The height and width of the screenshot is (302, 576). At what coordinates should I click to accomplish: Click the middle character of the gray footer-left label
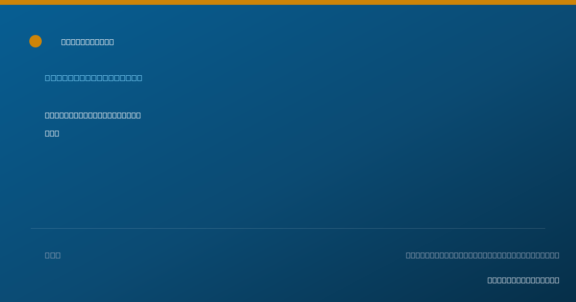tap(53, 255)
